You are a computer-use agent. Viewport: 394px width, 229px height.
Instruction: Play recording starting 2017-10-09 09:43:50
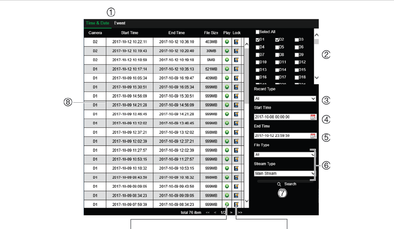coord(227,177)
